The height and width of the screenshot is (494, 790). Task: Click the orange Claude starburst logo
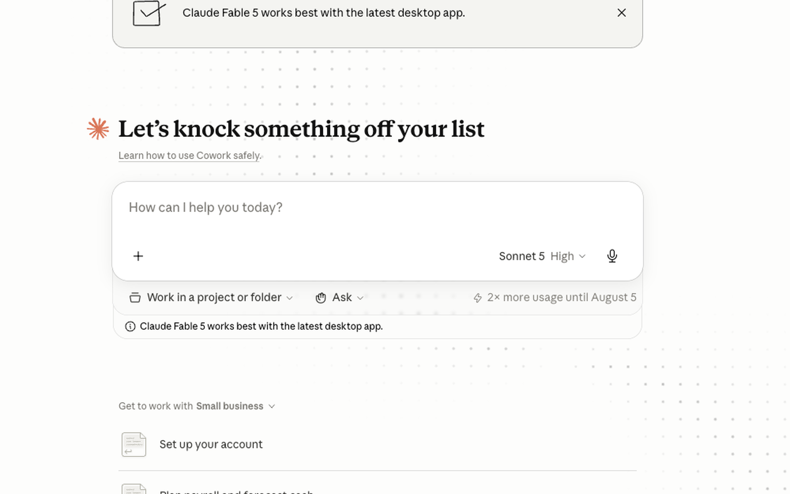click(98, 129)
